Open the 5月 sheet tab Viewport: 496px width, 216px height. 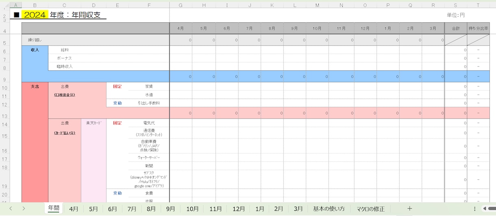click(x=93, y=209)
